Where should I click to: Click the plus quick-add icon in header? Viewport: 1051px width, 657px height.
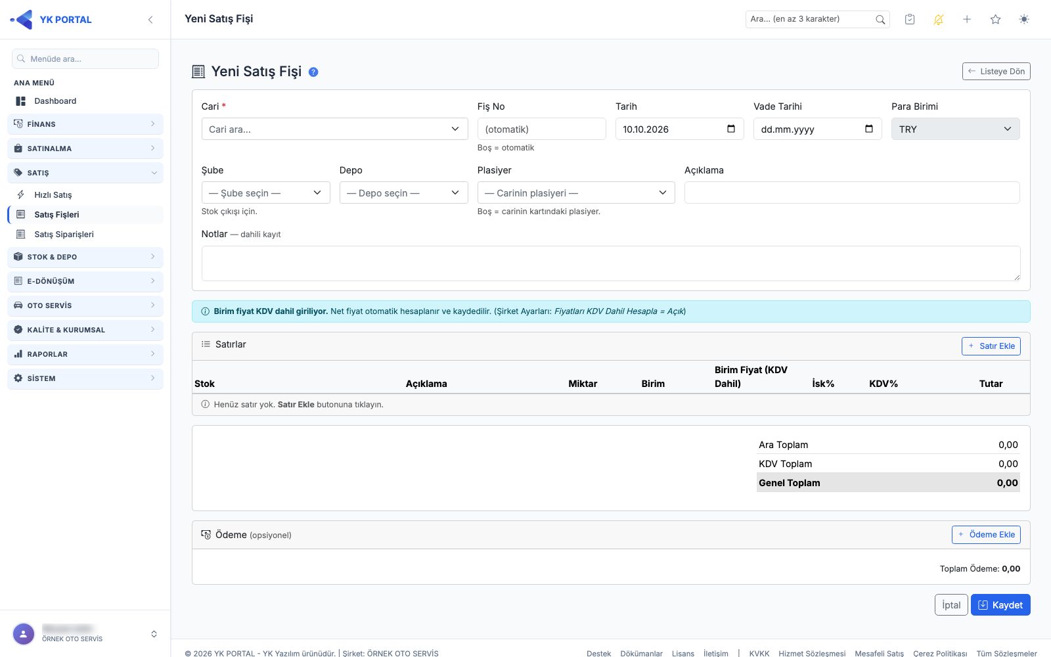point(967,20)
